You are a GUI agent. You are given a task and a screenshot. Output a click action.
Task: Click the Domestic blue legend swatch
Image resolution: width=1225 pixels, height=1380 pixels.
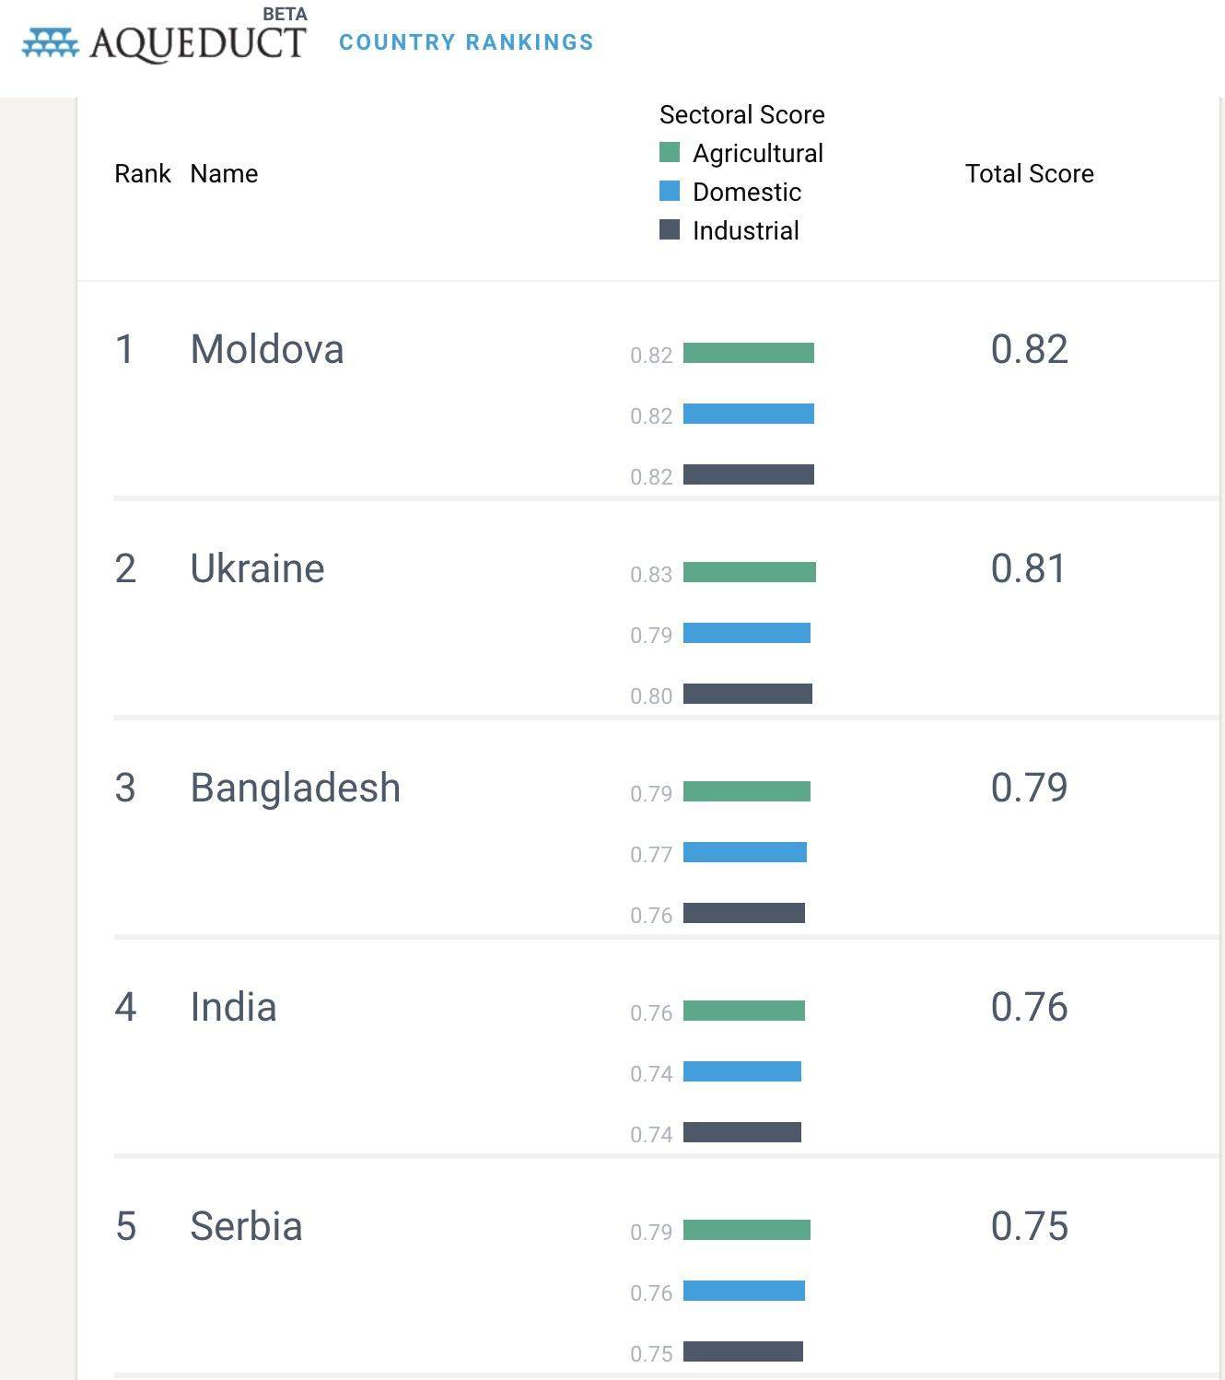pos(670,191)
